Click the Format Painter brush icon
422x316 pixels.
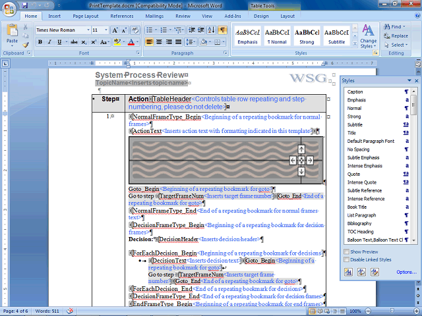click(x=26, y=45)
